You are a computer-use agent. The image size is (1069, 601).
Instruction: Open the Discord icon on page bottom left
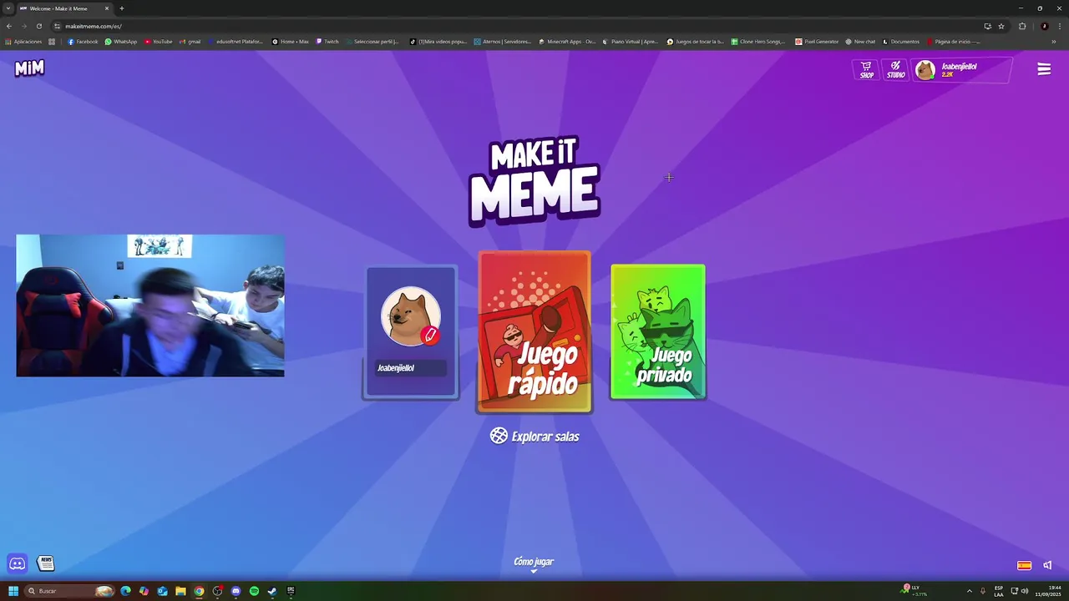18,564
